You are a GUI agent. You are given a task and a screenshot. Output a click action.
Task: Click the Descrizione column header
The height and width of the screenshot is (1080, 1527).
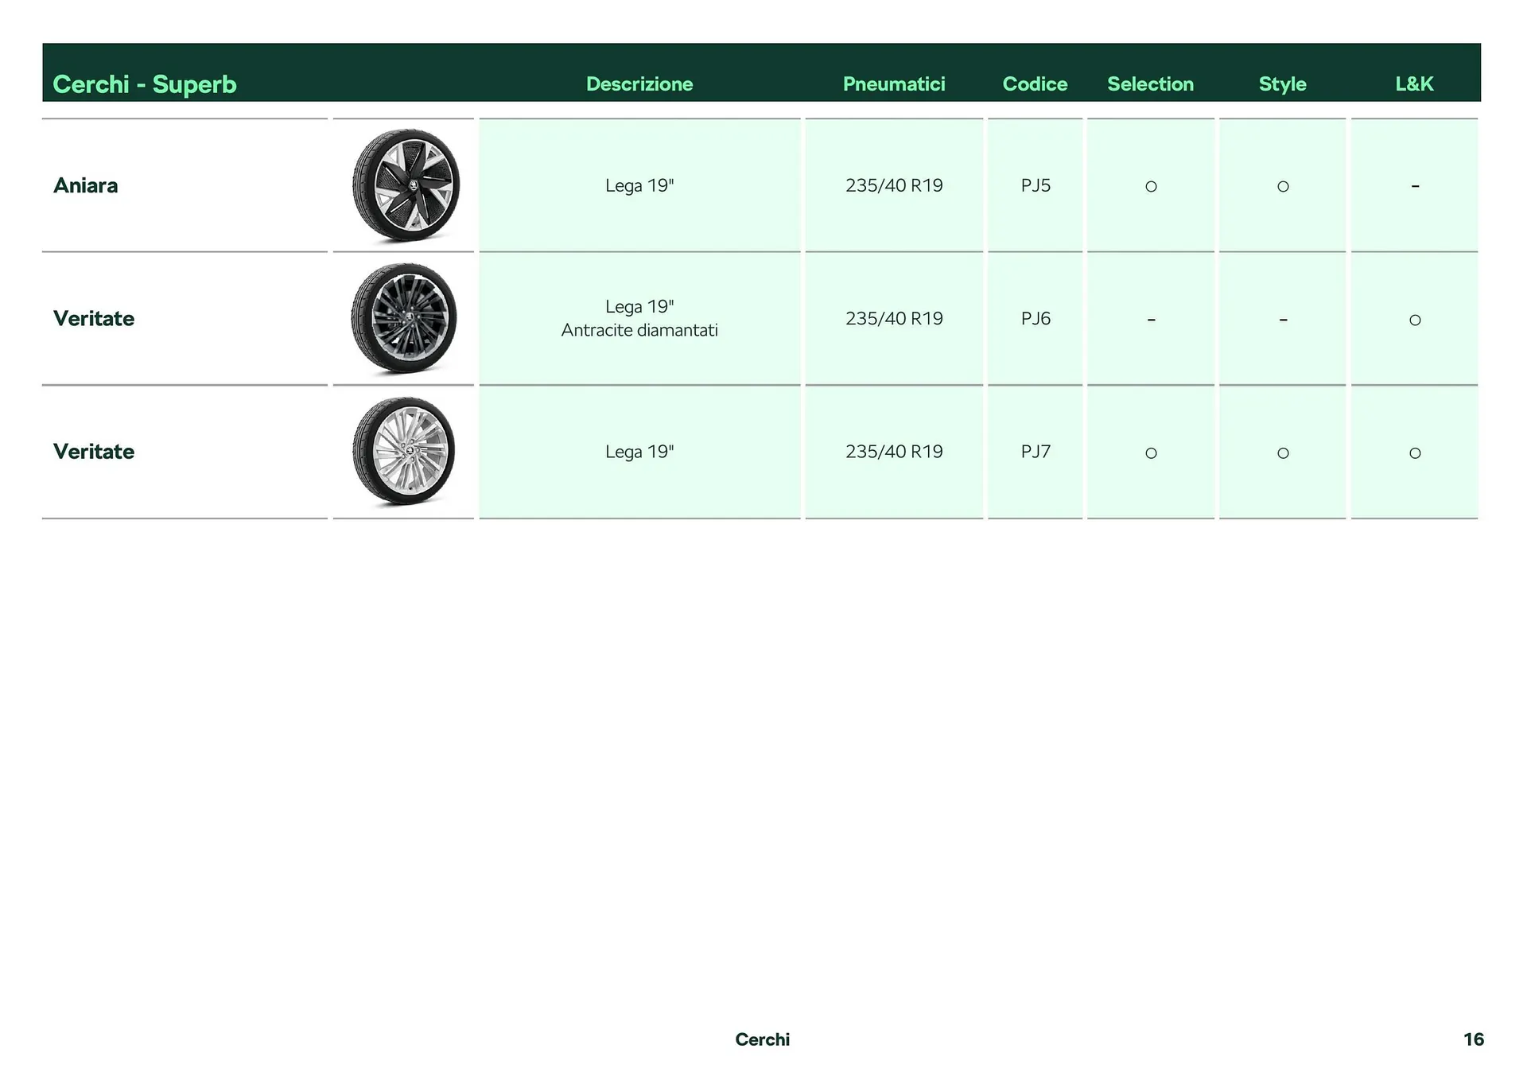click(x=639, y=84)
